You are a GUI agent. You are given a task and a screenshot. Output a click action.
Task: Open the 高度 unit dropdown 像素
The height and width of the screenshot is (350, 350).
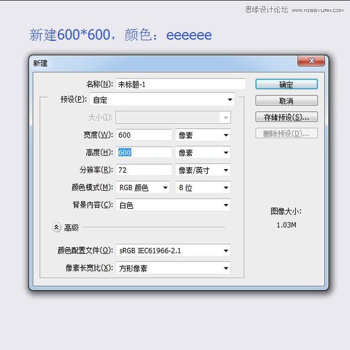point(203,153)
